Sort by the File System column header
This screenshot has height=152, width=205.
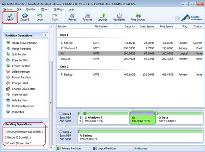[105, 27]
